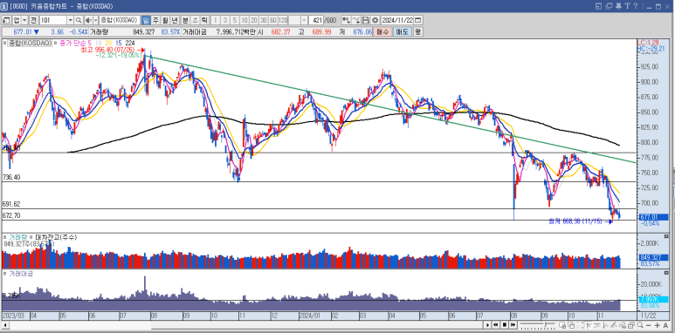This screenshot has height=333, width=675.
Task: Select the 틱 (tick) period toggle
Action: tap(204, 20)
